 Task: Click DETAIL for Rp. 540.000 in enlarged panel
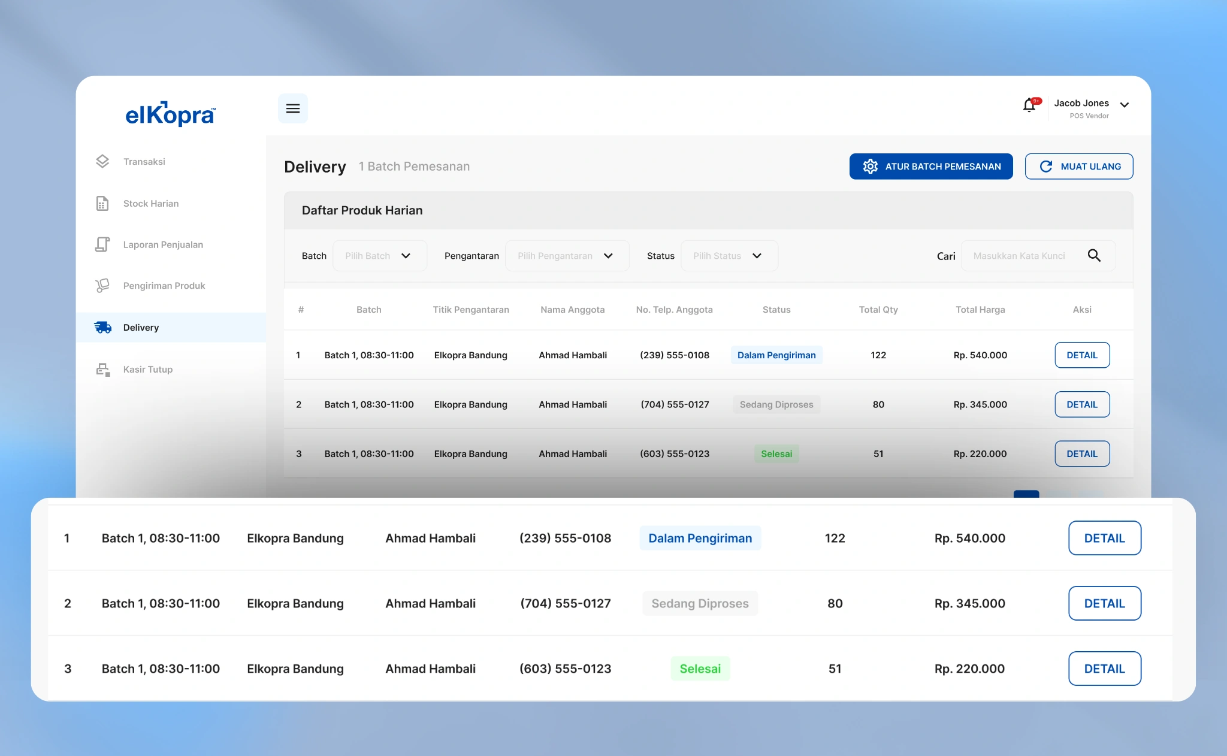(x=1105, y=538)
